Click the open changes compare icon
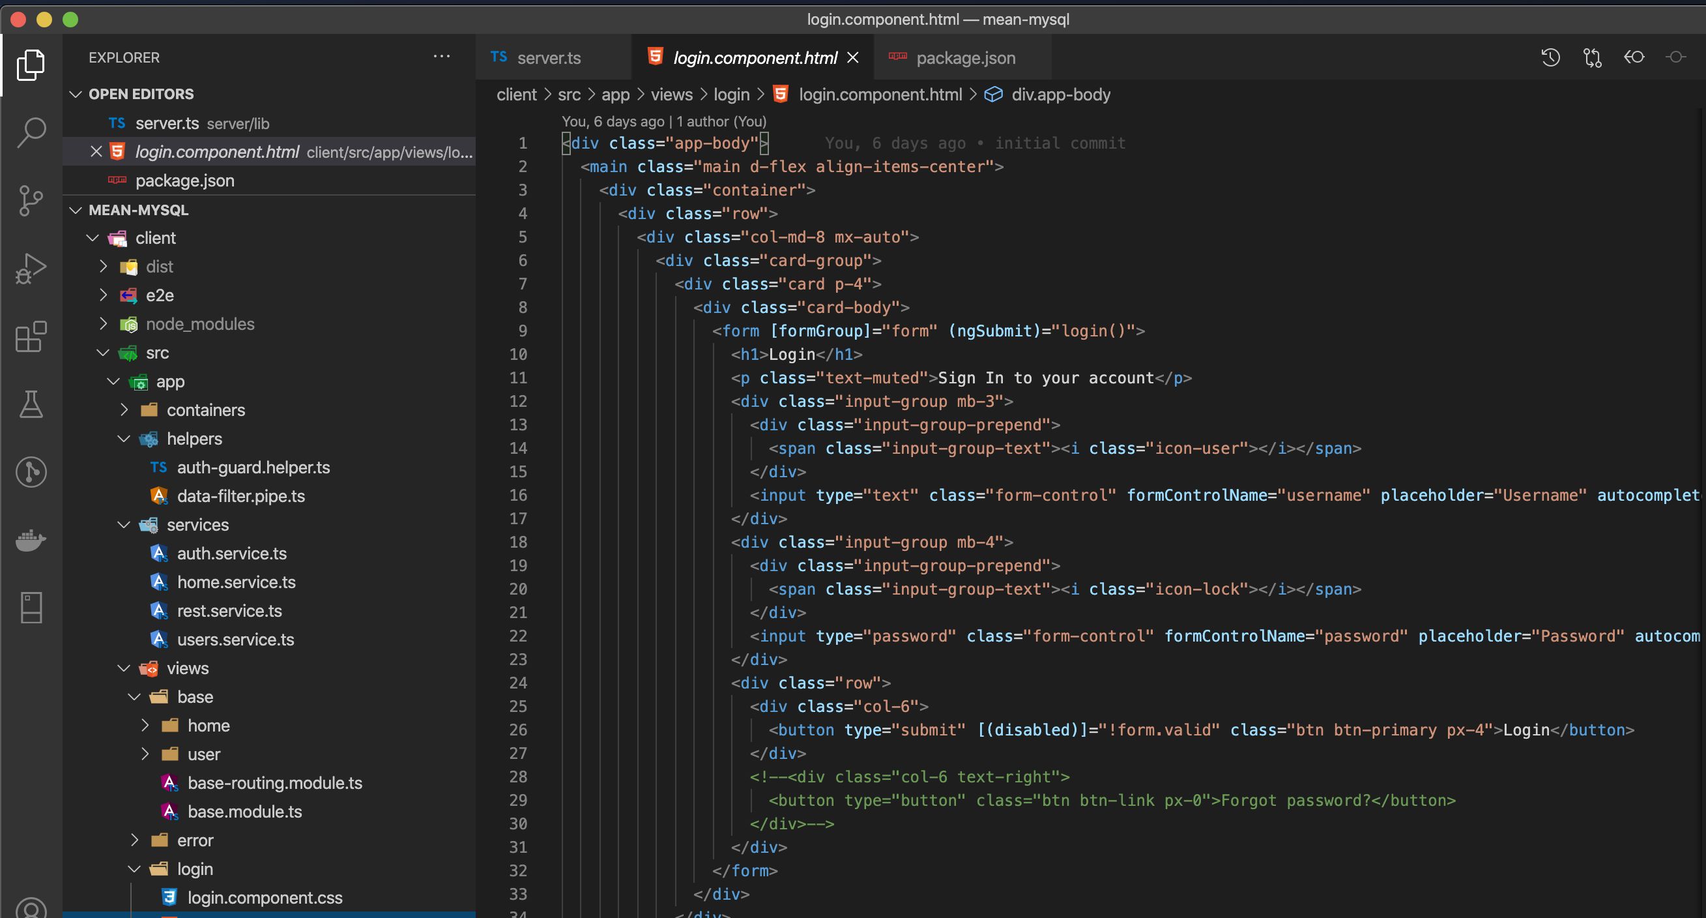Screen dimensions: 1706x918 [1592, 57]
